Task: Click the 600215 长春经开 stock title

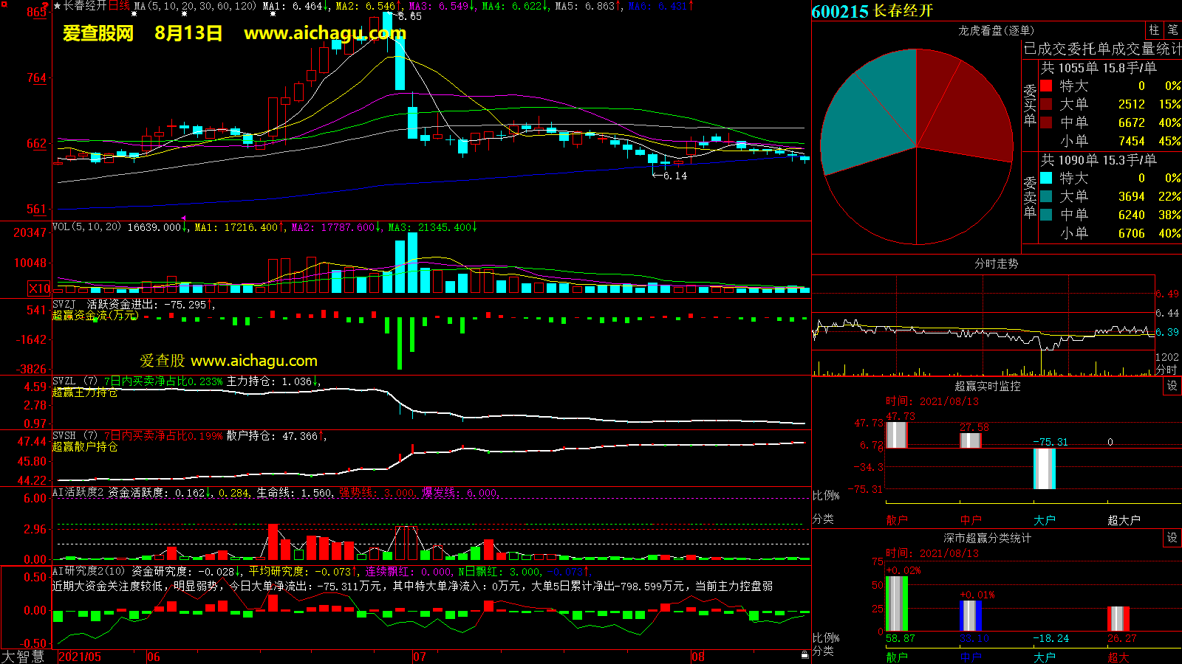Action: tap(872, 11)
